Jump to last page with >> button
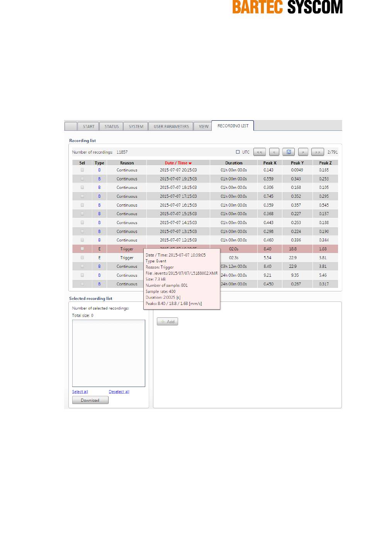 click(318, 152)
